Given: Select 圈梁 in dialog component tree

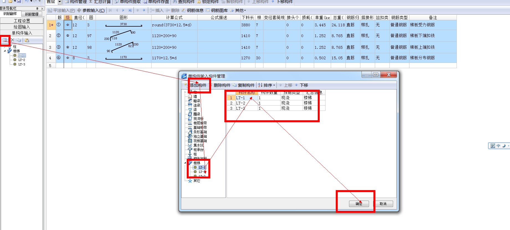Looking at the screenshot, I should point(197,114).
